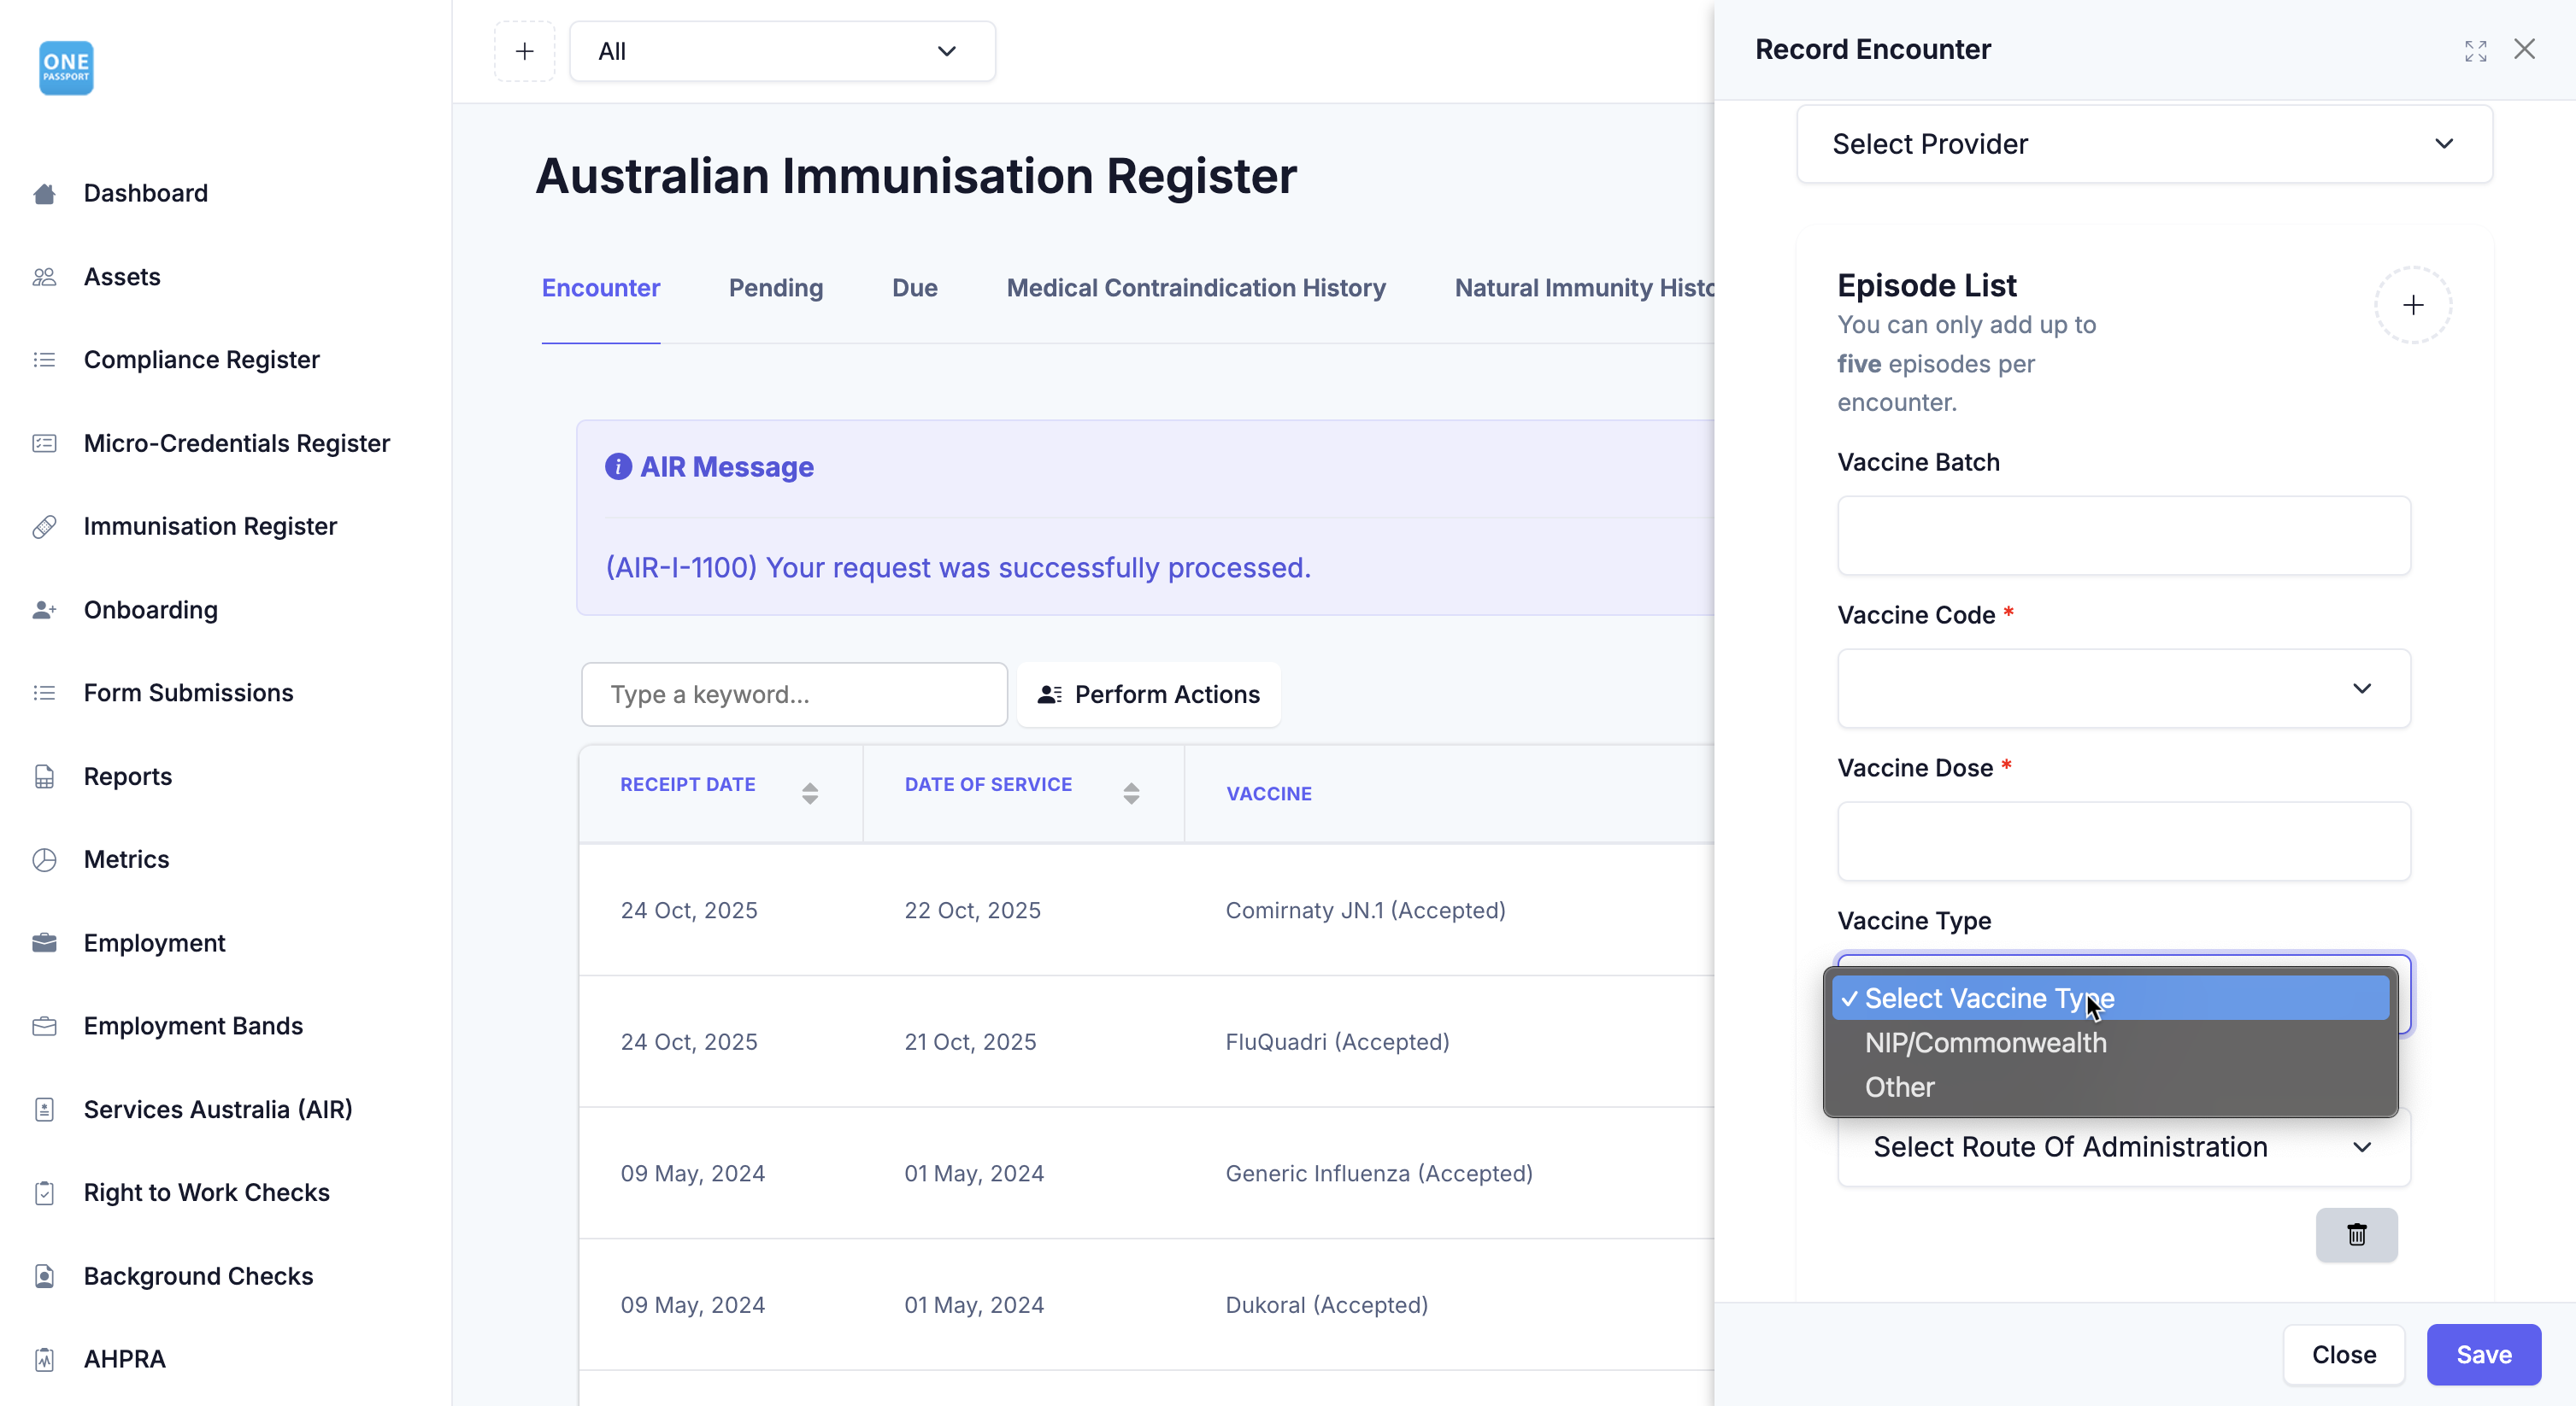Delete the episode with the trash icon

pos(2356,1235)
